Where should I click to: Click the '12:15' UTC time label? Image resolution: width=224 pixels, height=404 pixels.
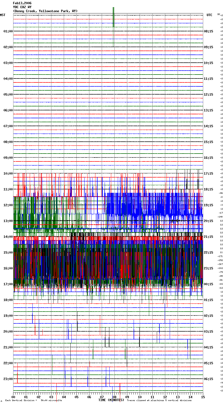pyautogui.click(x=208, y=95)
